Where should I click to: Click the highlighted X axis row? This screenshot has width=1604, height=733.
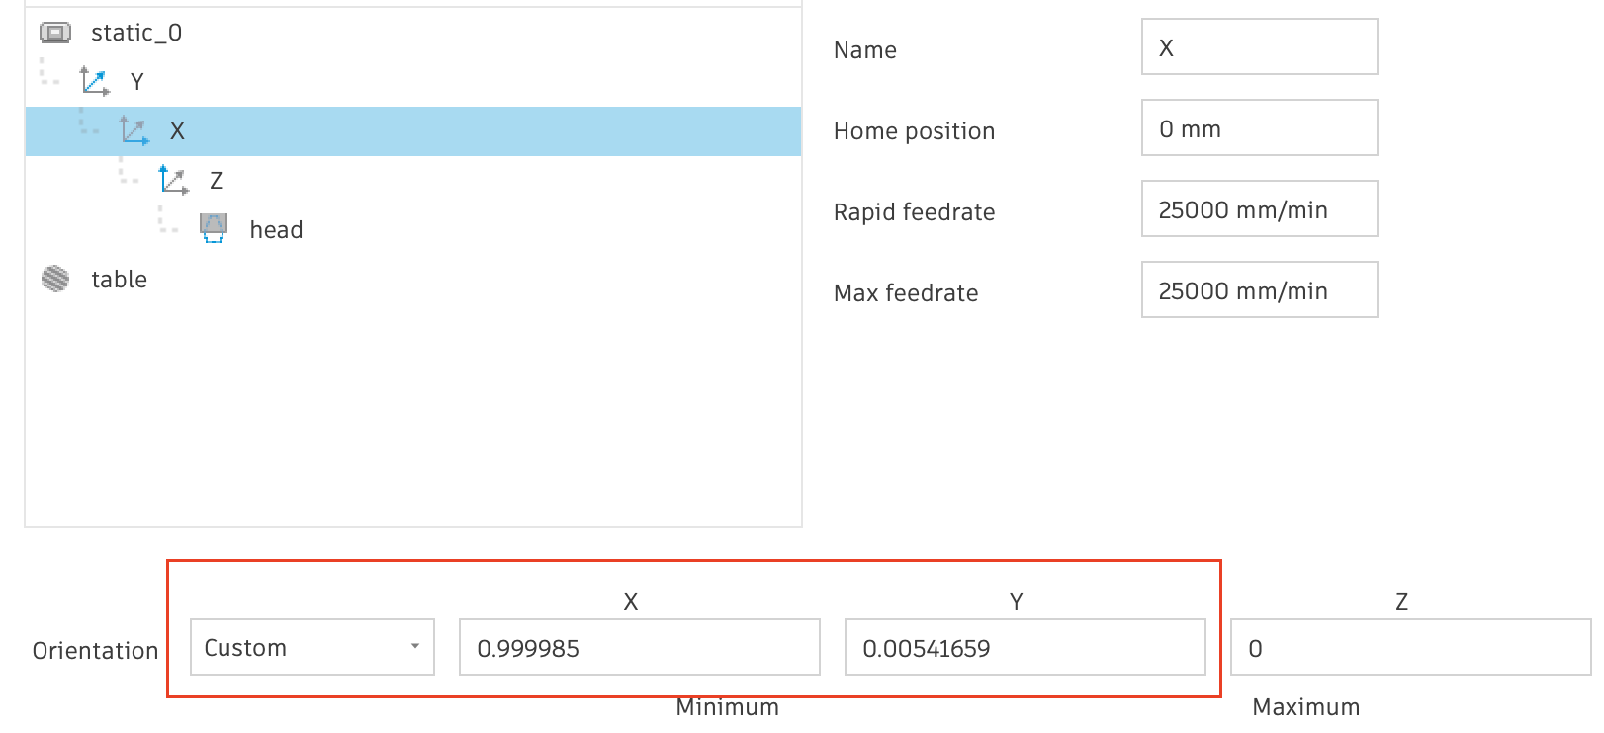pyautogui.click(x=415, y=129)
